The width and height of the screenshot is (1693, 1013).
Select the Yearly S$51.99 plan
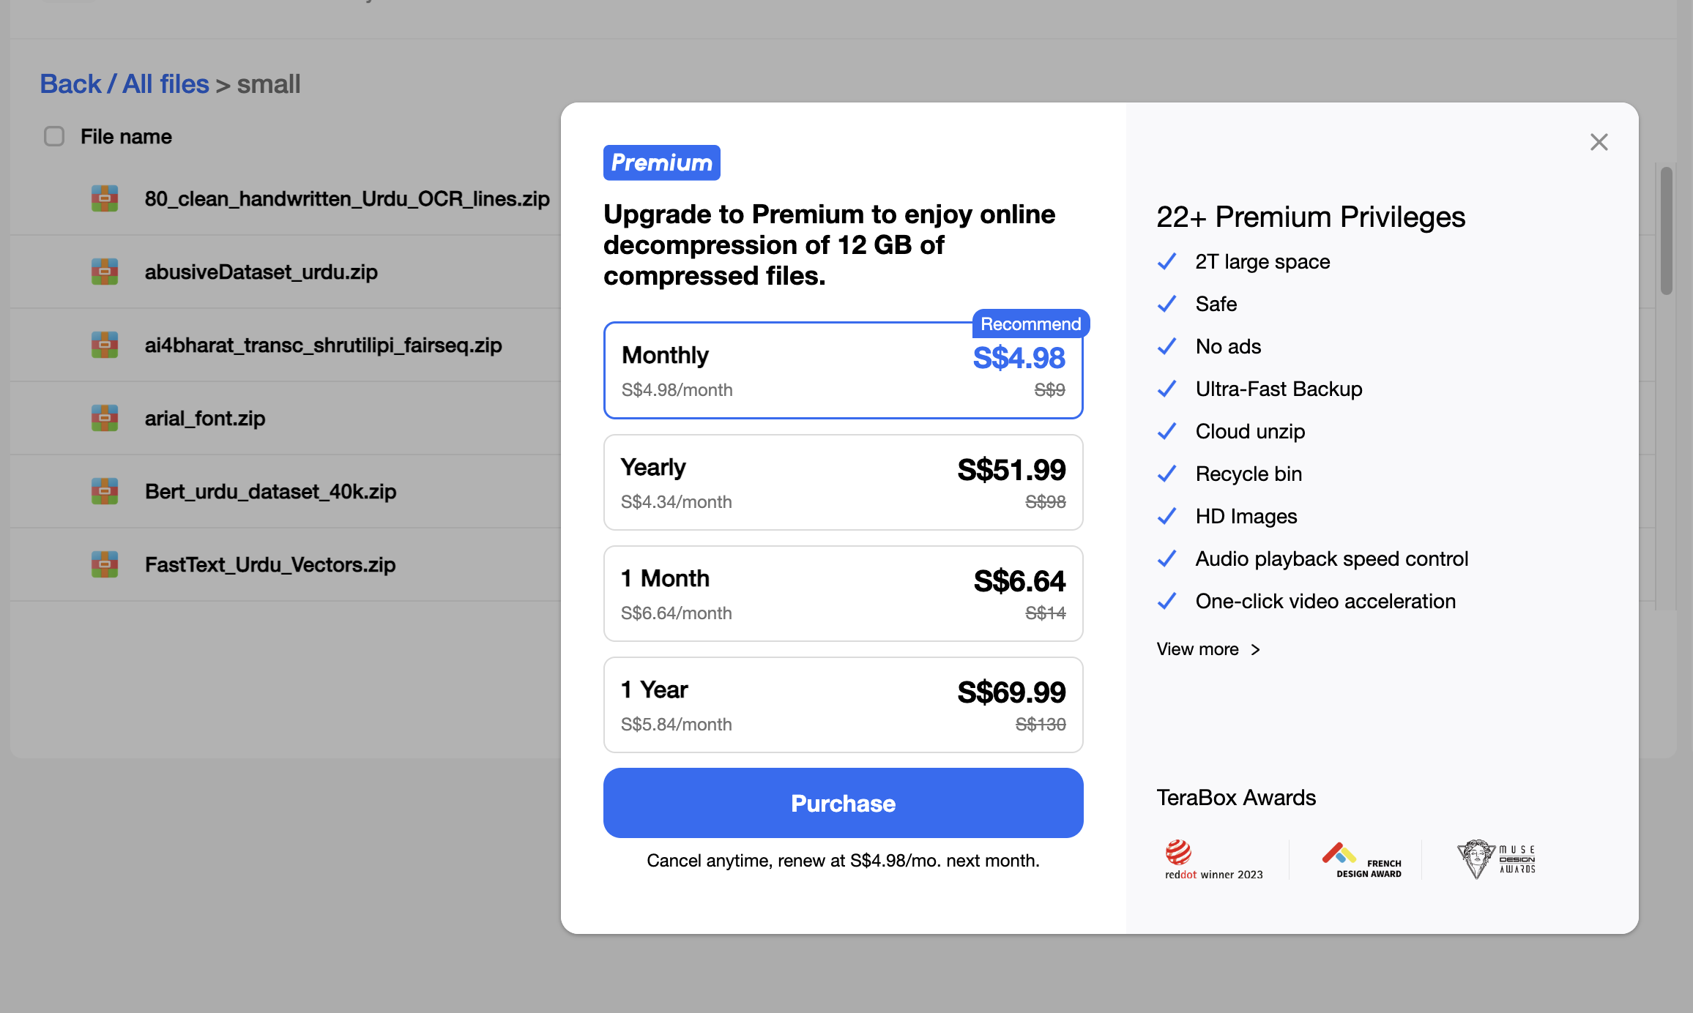click(843, 482)
